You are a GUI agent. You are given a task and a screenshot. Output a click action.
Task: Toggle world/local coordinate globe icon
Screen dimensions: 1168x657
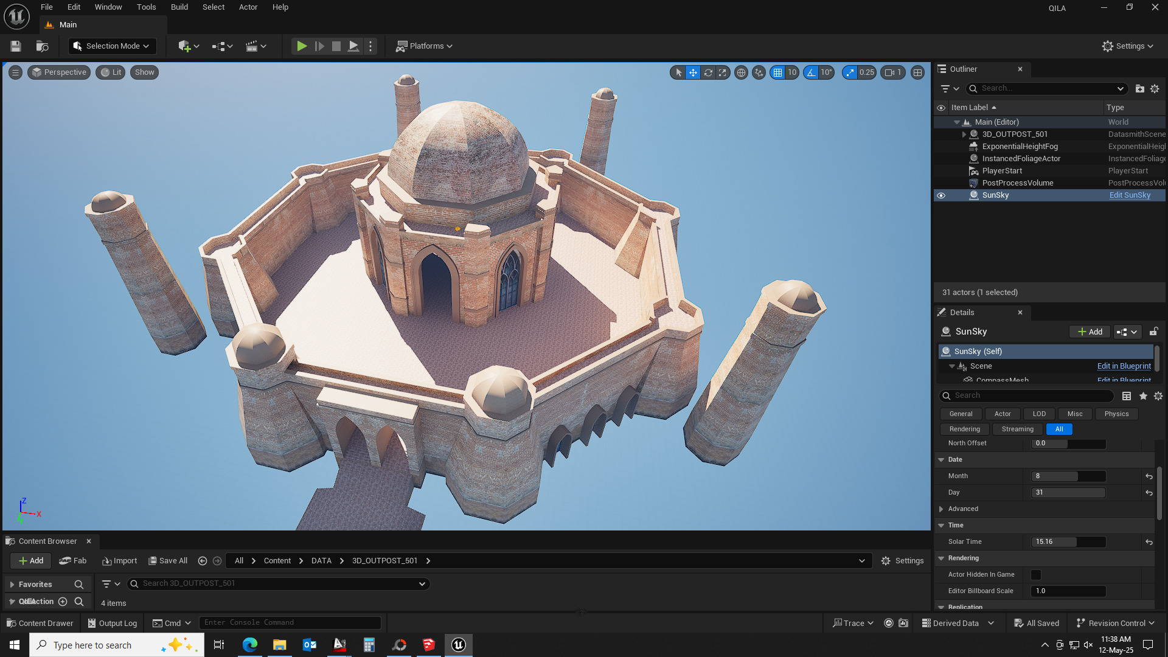741,72
